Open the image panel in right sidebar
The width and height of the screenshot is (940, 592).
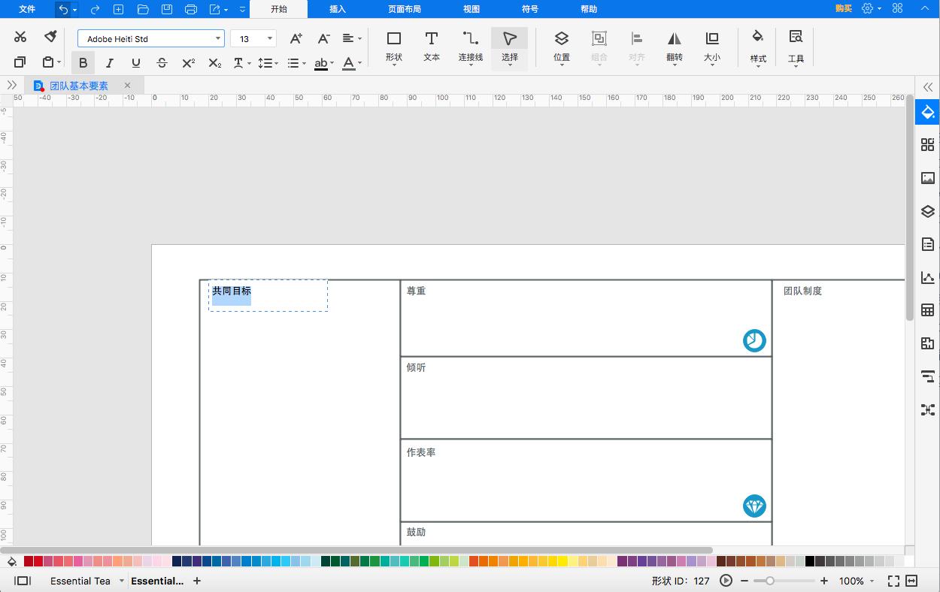(927, 178)
